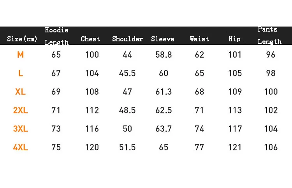Click the 63.7 sleeve value for 3XL
292x188 pixels.
[x=164, y=129]
